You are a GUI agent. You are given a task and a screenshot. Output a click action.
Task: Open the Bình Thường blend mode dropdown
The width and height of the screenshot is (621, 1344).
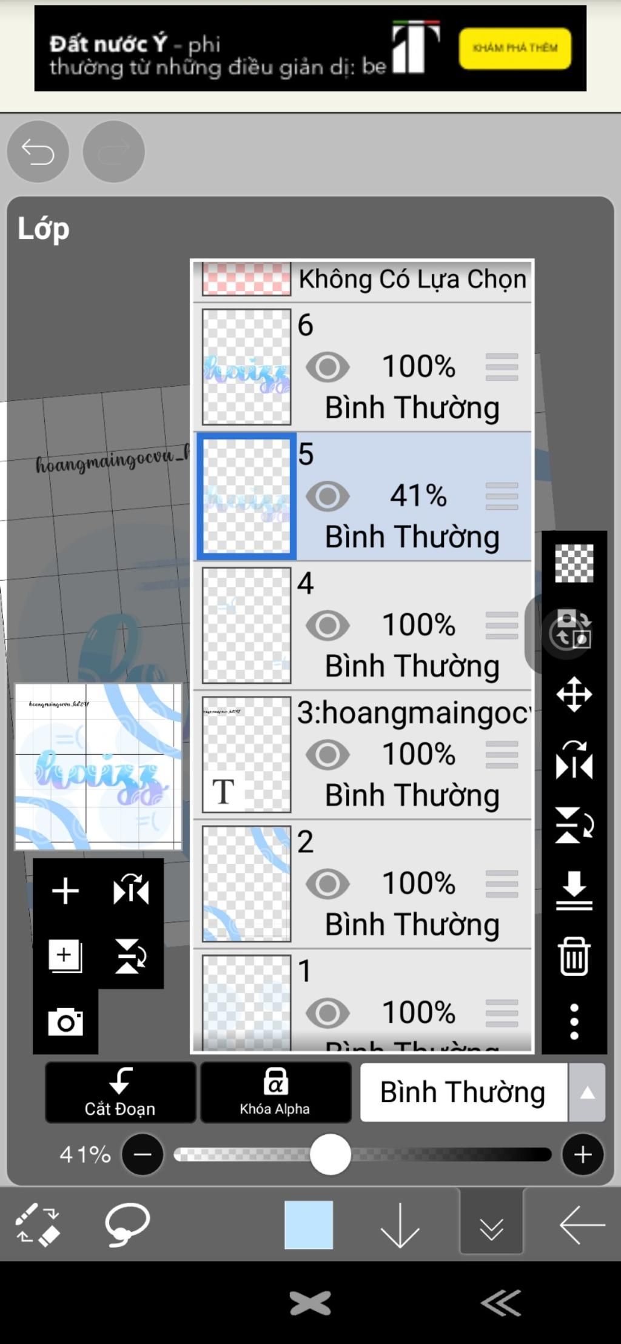click(483, 1092)
